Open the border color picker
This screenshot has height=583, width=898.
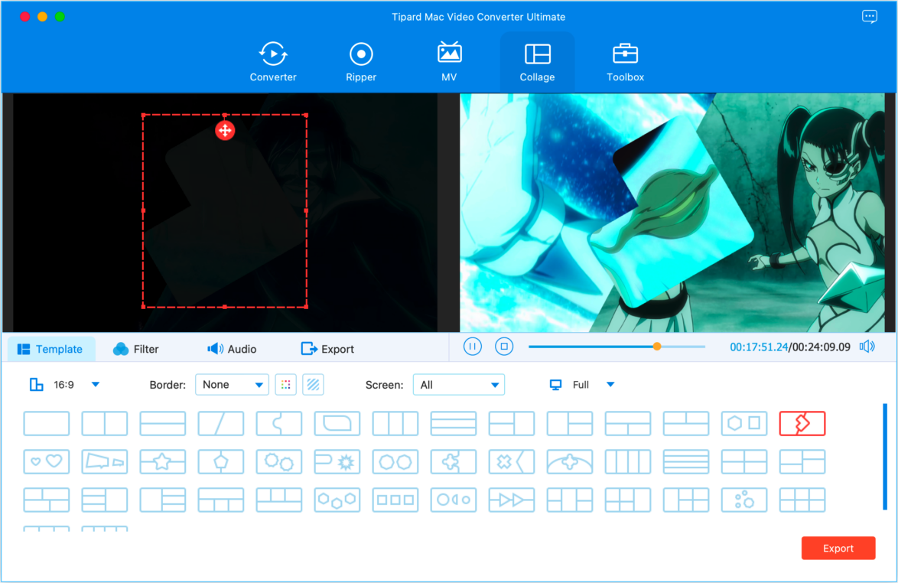(286, 385)
